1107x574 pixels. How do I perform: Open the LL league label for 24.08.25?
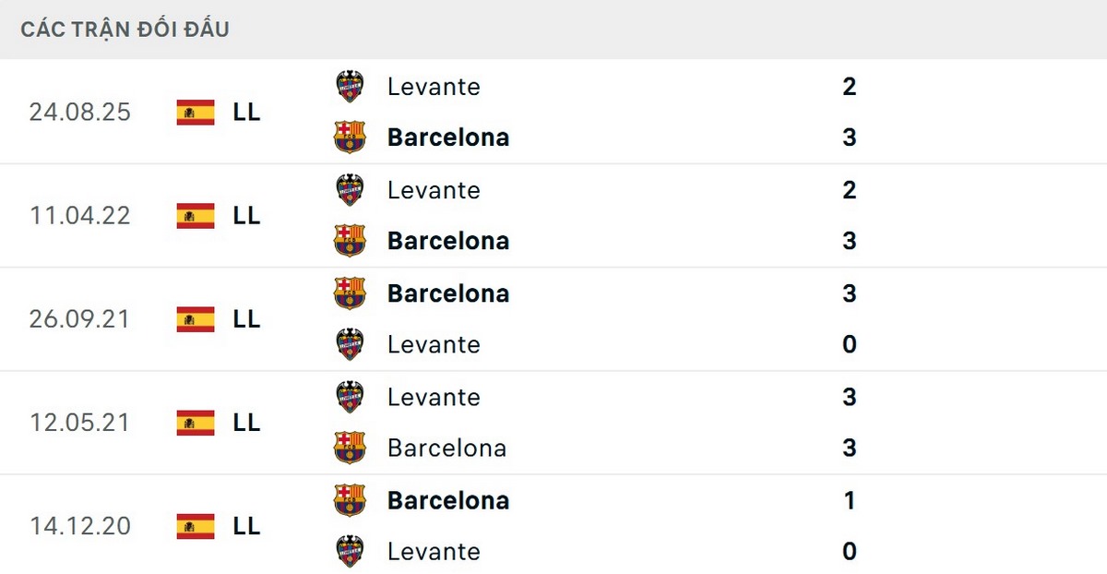click(247, 113)
